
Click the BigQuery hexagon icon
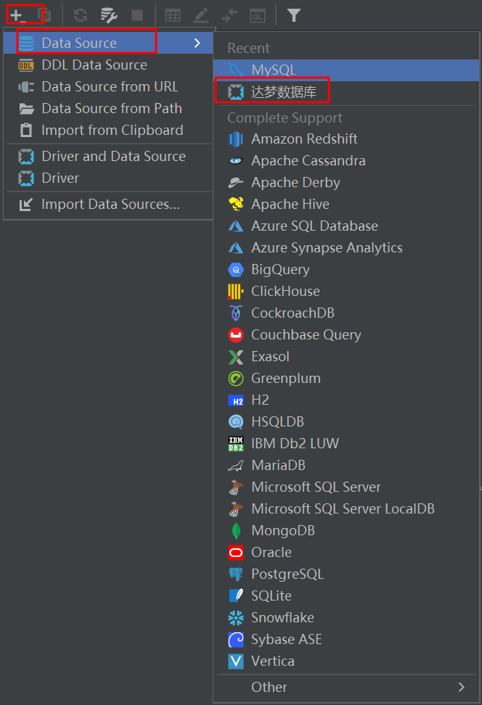point(236,269)
